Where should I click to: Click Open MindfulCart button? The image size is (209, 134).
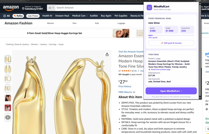[x=171, y=91]
